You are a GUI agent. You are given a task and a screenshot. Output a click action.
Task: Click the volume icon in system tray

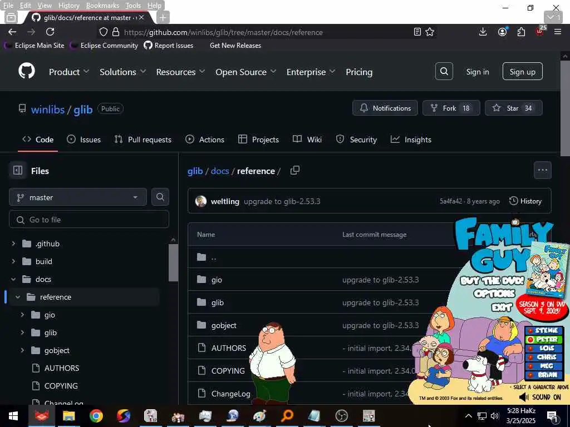(495, 416)
